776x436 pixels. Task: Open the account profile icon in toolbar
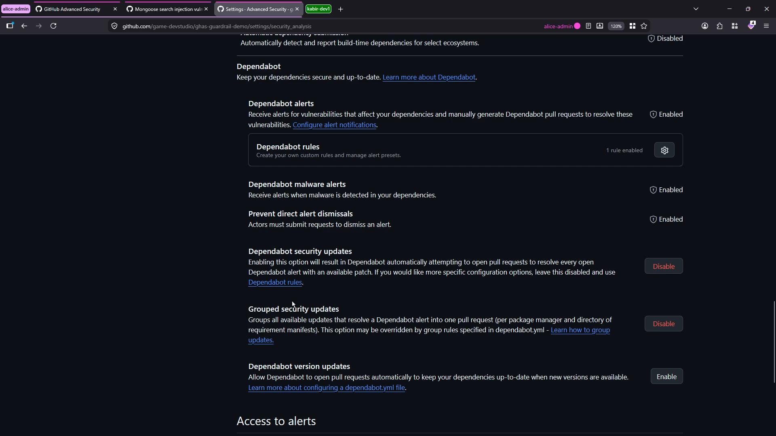point(705,26)
